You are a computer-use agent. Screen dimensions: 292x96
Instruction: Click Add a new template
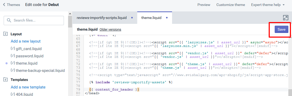click(x=28, y=87)
